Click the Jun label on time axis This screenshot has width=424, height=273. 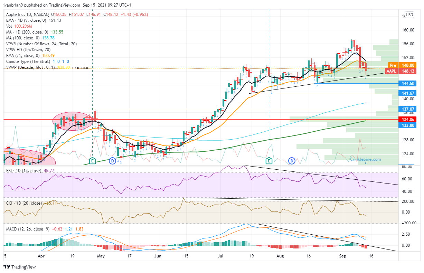click(x=158, y=256)
